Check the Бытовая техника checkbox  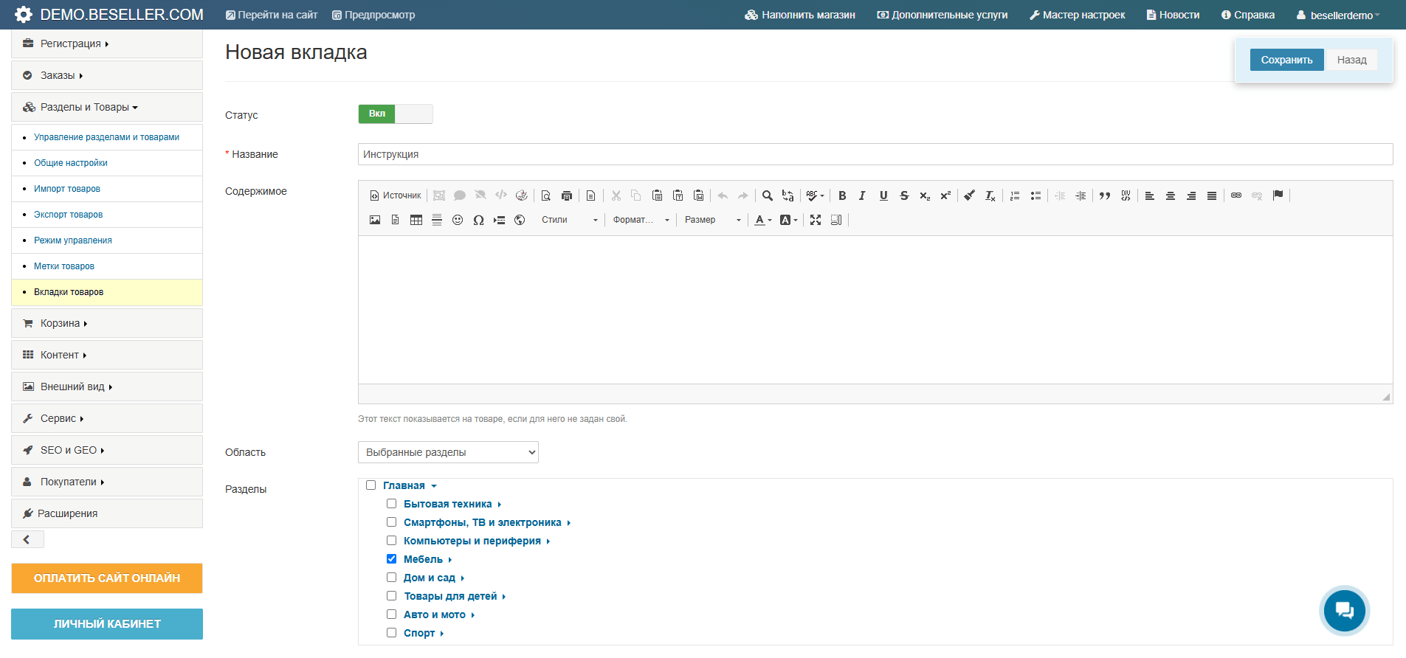click(392, 504)
